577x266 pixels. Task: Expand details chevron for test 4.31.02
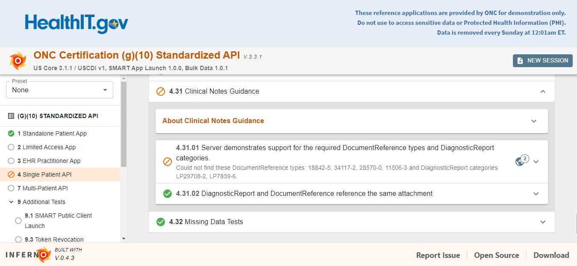(536, 194)
